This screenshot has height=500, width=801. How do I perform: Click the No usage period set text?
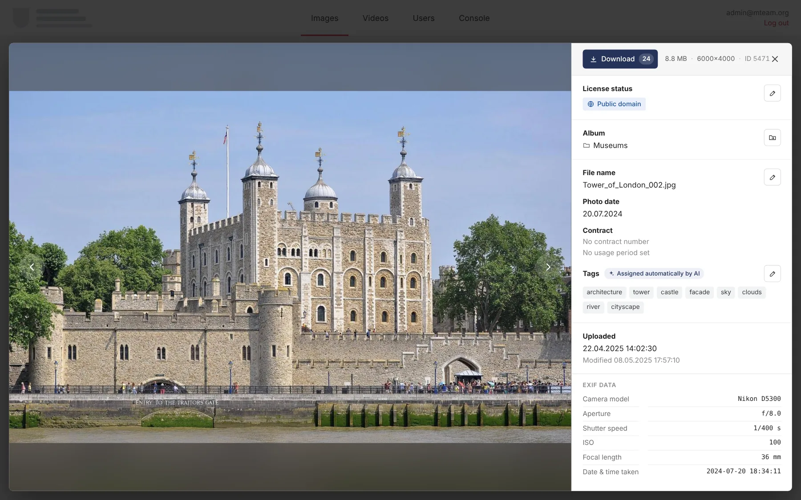point(616,253)
